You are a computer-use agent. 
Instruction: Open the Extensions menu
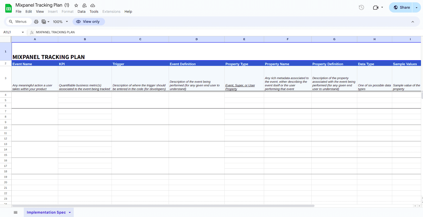[111, 12]
